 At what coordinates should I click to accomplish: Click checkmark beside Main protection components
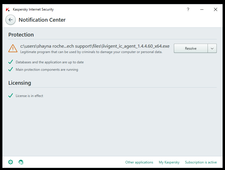point(11,69)
